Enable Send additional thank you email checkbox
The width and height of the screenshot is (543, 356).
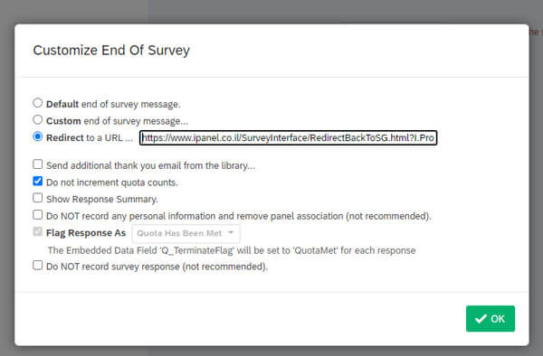click(37, 164)
